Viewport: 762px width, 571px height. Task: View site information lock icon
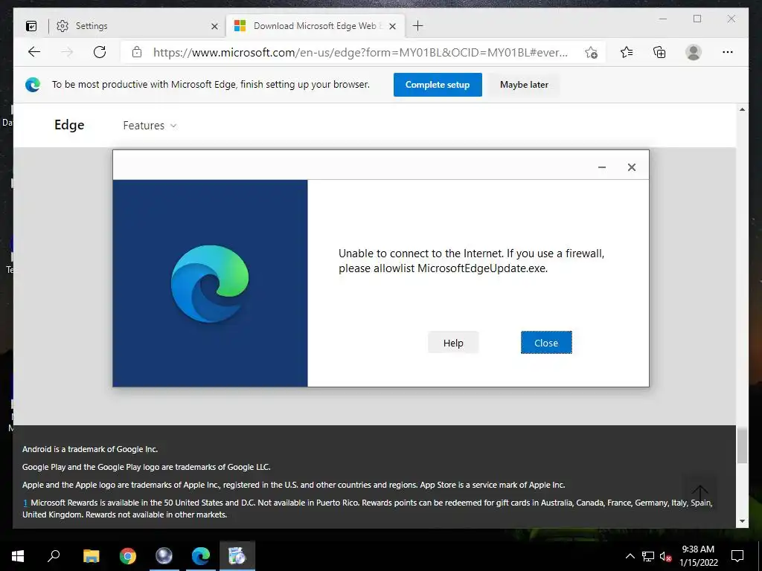(x=137, y=53)
